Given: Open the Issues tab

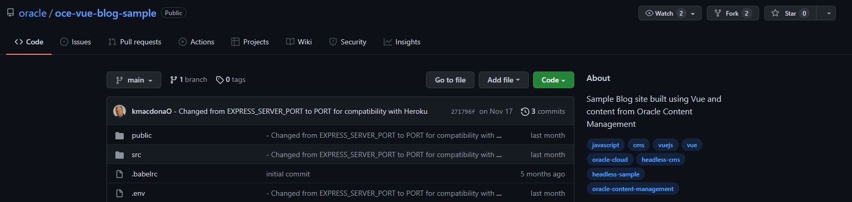Looking at the screenshot, I should [76, 42].
